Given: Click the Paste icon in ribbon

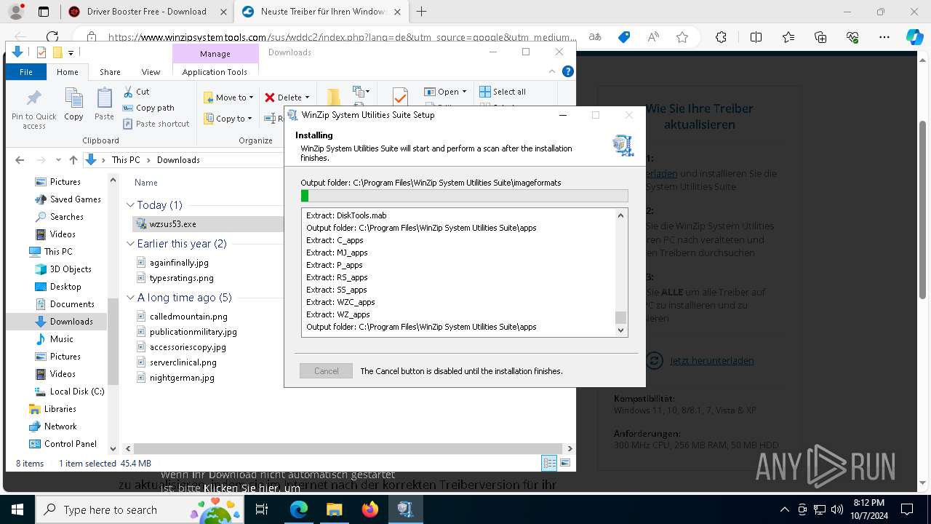Looking at the screenshot, I should click(104, 98).
